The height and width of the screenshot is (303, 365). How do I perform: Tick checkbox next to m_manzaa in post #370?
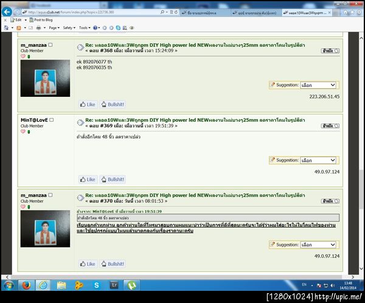coord(50,195)
